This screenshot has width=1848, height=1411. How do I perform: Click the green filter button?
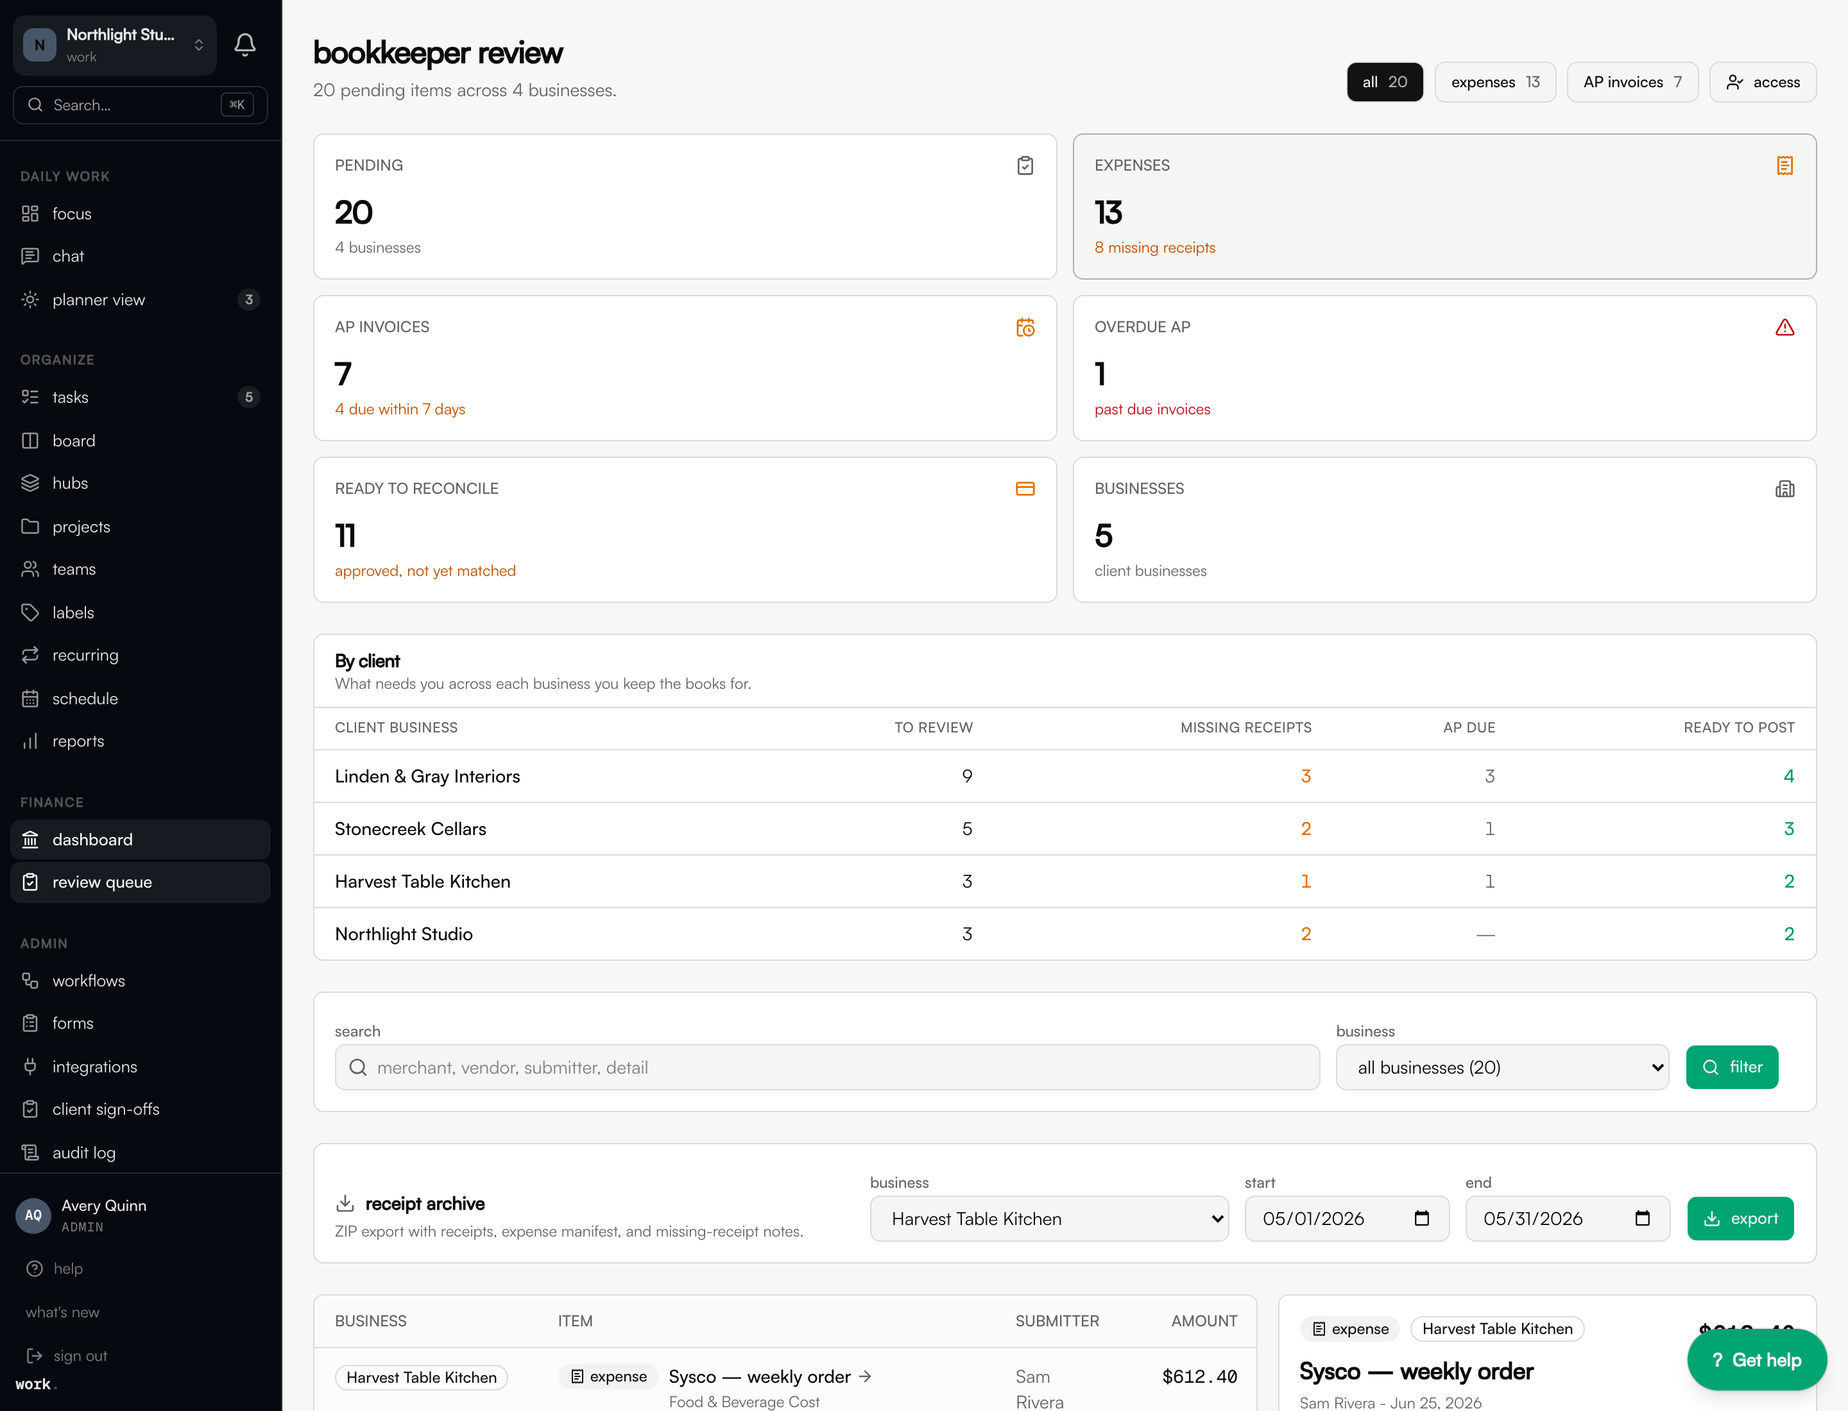pyautogui.click(x=1732, y=1067)
